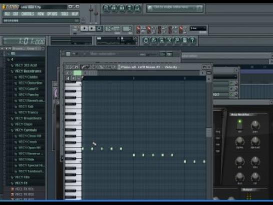The image size is (273, 205).
Task: Open the FILE menu
Action: click(x=7, y=14)
